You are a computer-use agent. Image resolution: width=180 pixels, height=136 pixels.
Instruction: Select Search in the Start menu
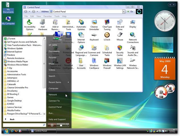tap(52, 76)
